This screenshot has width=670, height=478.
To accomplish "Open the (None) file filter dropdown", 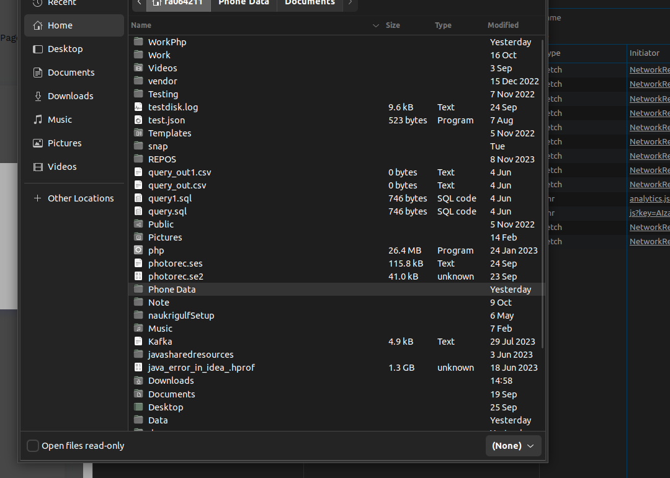I will [x=513, y=446].
